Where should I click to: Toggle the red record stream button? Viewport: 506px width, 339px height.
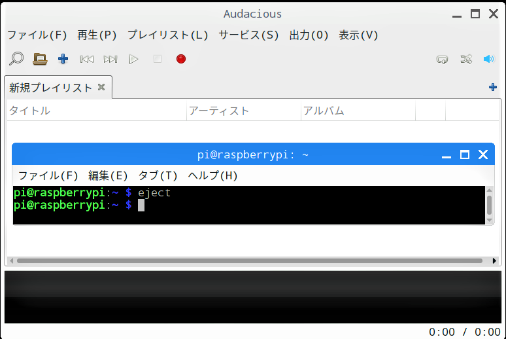(181, 59)
